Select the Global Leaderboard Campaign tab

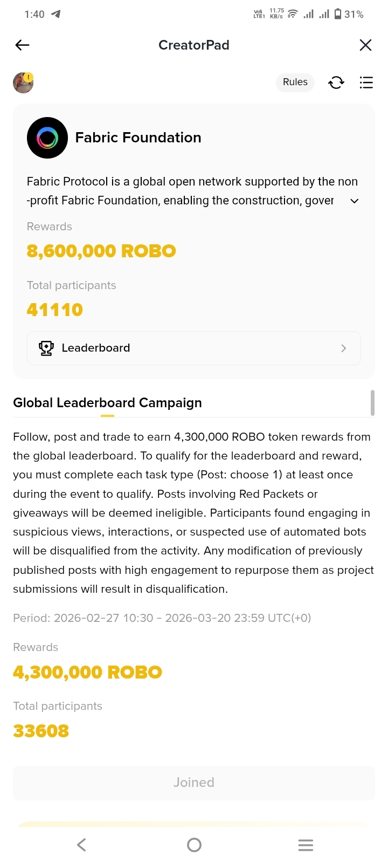coord(107,403)
